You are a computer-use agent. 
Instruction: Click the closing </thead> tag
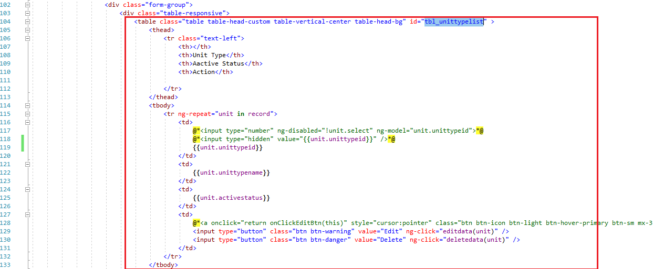coord(163,97)
